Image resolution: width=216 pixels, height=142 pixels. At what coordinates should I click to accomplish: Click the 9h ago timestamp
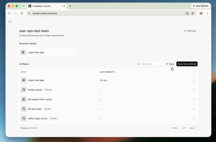pyautogui.click(x=103, y=80)
